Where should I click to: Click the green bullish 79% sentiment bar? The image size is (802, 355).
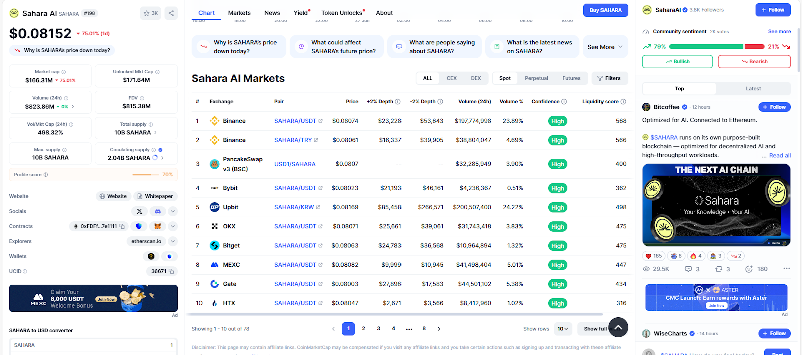(x=706, y=47)
